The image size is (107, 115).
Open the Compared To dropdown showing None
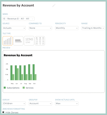pyautogui.click(x=40, y=28)
